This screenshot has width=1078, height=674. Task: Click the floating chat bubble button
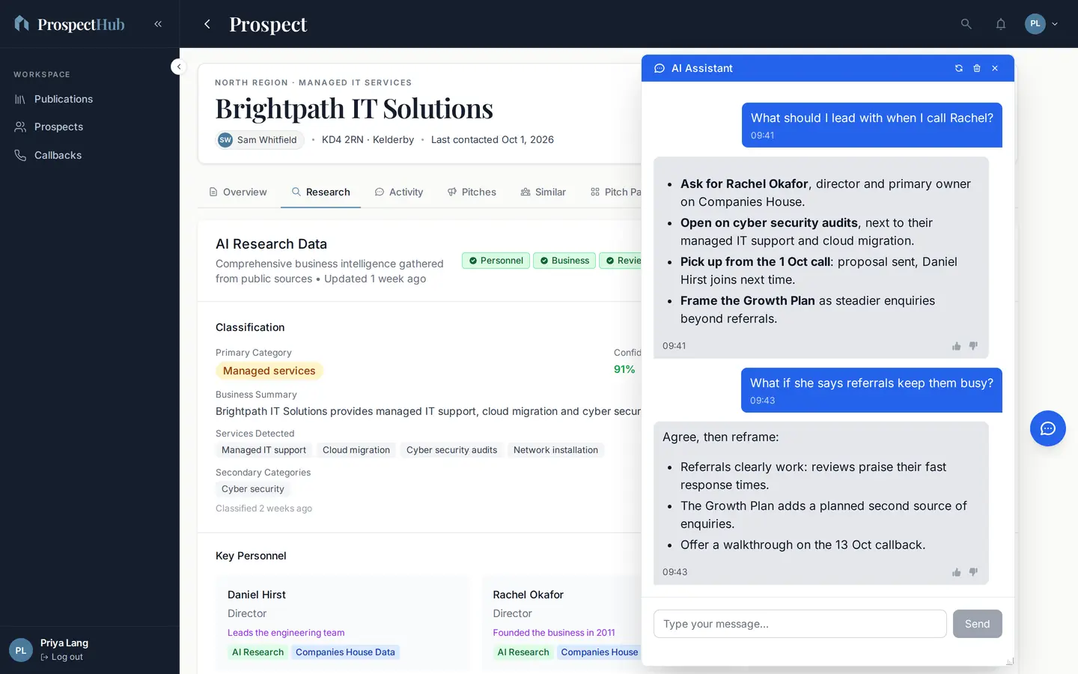click(1047, 428)
